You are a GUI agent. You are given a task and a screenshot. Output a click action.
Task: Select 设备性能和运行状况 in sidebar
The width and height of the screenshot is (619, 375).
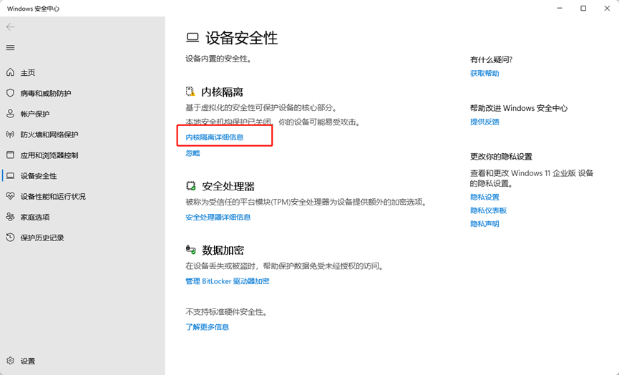coord(53,196)
